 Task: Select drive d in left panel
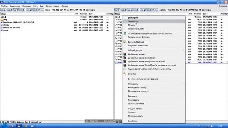pos(10,10)
